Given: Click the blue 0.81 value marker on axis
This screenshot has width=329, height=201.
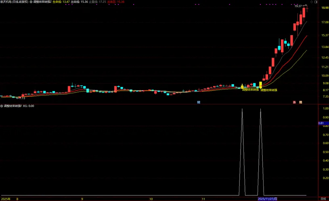Looking at the screenshot, I should tap(321, 123).
